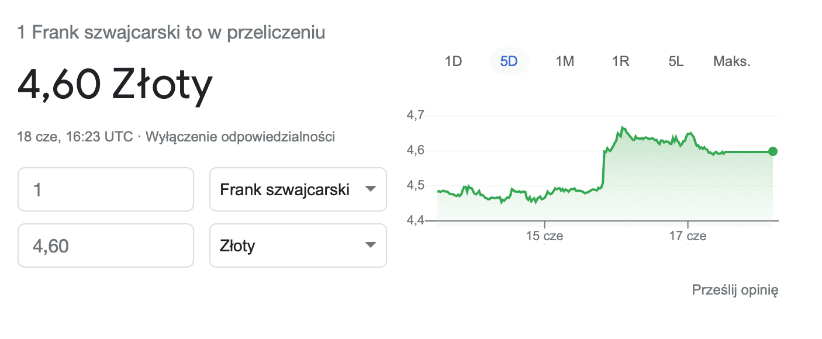Click the amount field containing 1
The height and width of the screenshot is (339, 822).
pyautogui.click(x=106, y=189)
